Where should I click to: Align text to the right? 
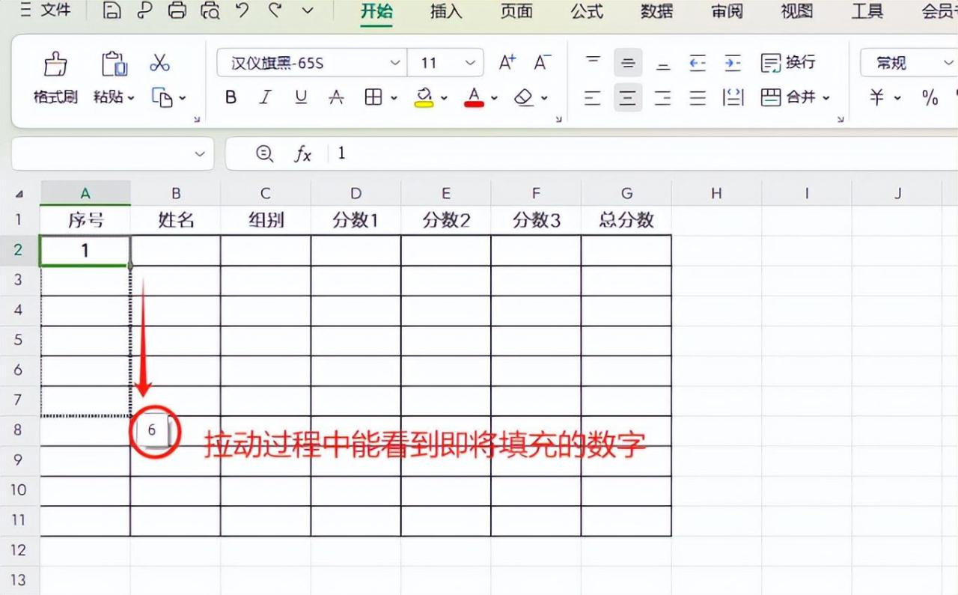[x=663, y=97]
